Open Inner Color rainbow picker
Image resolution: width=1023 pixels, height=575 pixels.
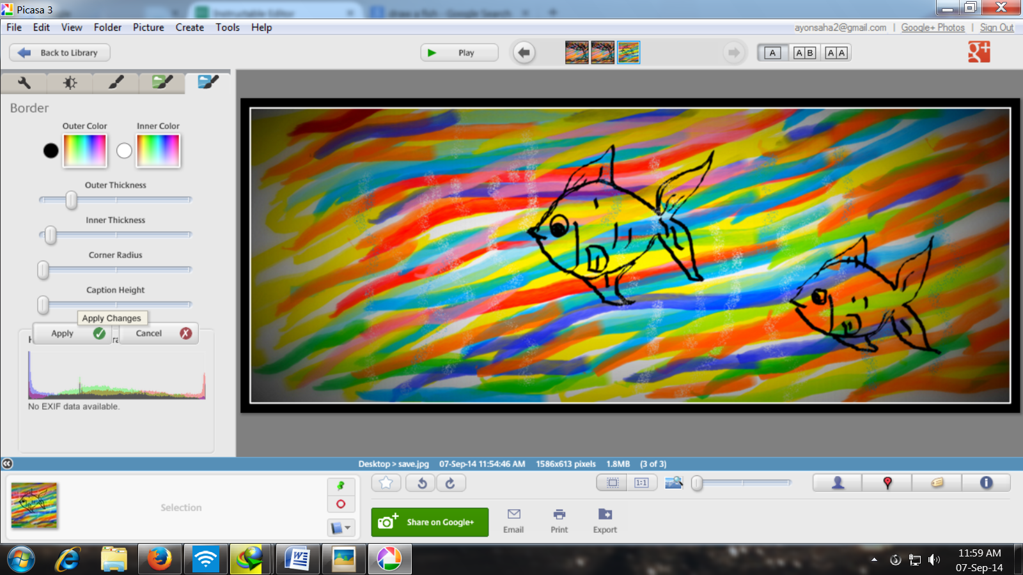tap(158, 151)
